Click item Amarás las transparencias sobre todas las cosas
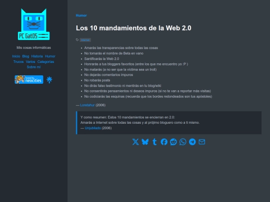 point(121,48)
